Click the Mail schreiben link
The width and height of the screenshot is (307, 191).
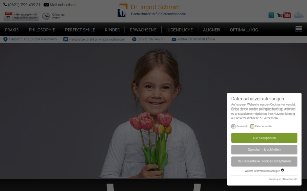click(x=62, y=5)
